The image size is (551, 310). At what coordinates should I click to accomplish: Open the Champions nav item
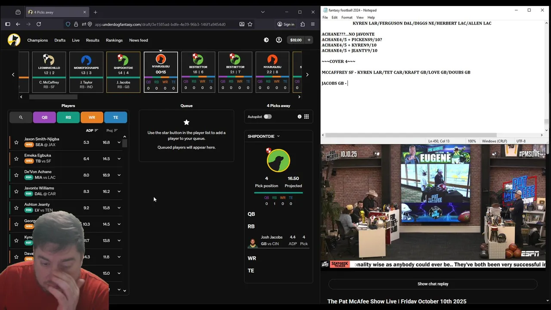37,40
